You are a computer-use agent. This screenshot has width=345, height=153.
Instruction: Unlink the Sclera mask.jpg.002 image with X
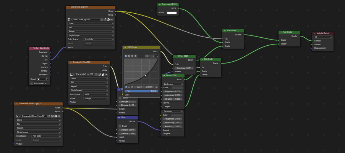[112, 19]
